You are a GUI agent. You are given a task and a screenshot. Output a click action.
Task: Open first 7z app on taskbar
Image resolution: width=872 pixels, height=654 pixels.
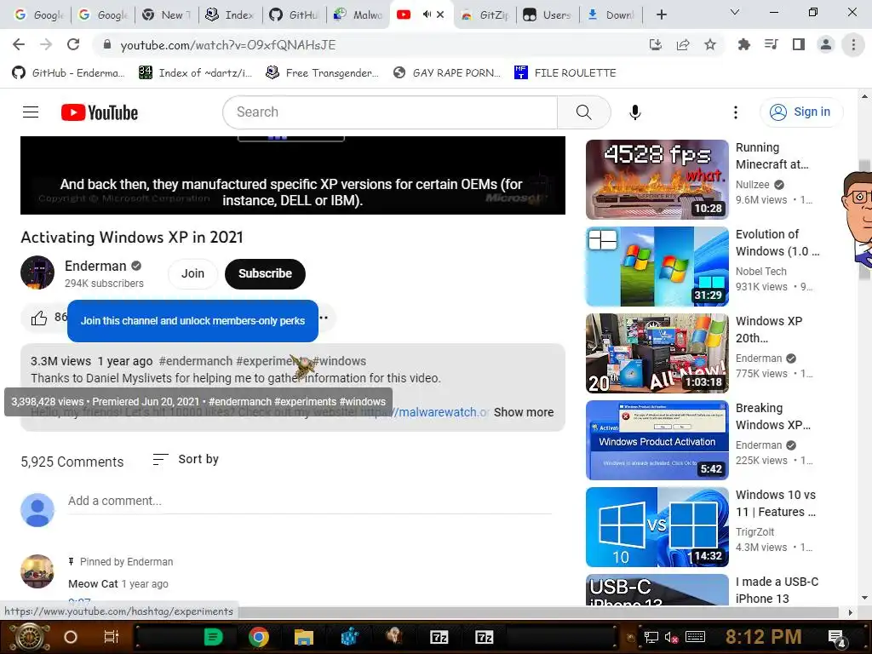[439, 637]
